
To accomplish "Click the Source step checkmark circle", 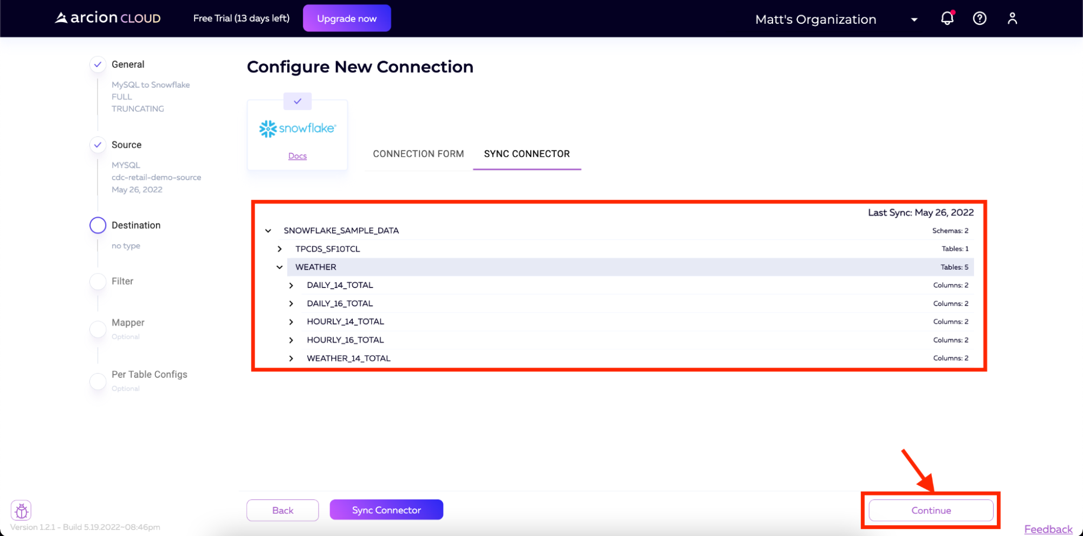I will (x=98, y=145).
